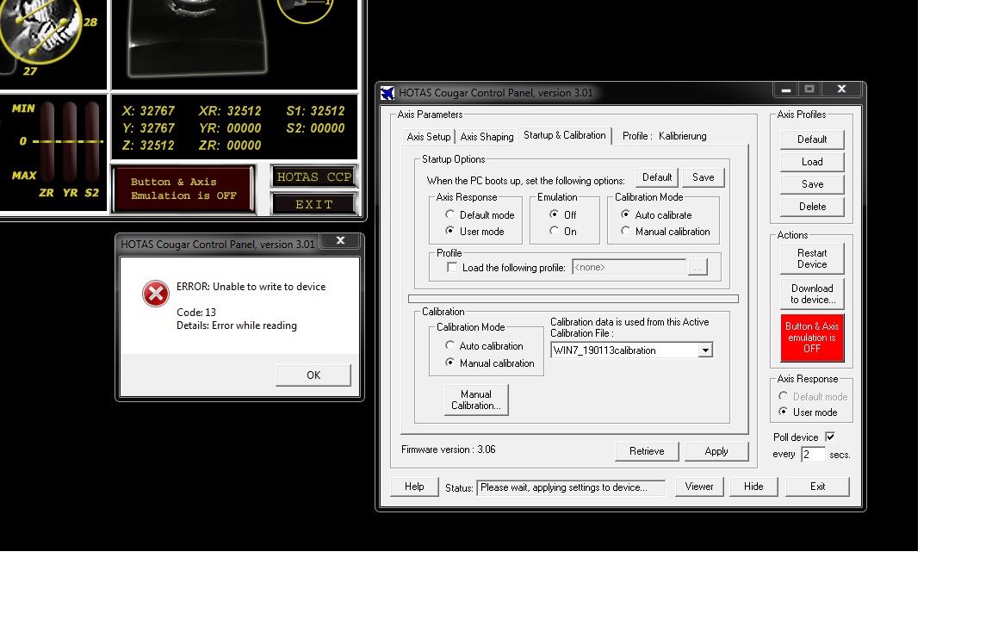Click the profile browse ellipsis button
Image resolution: width=992 pixels, height=620 pixels.
697,267
